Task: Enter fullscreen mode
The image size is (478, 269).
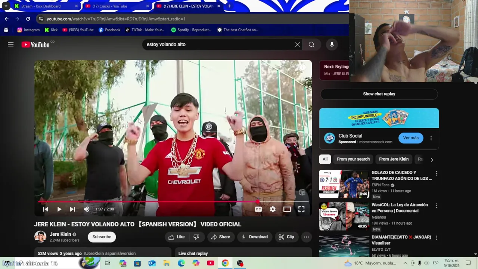Action: [x=301, y=209]
